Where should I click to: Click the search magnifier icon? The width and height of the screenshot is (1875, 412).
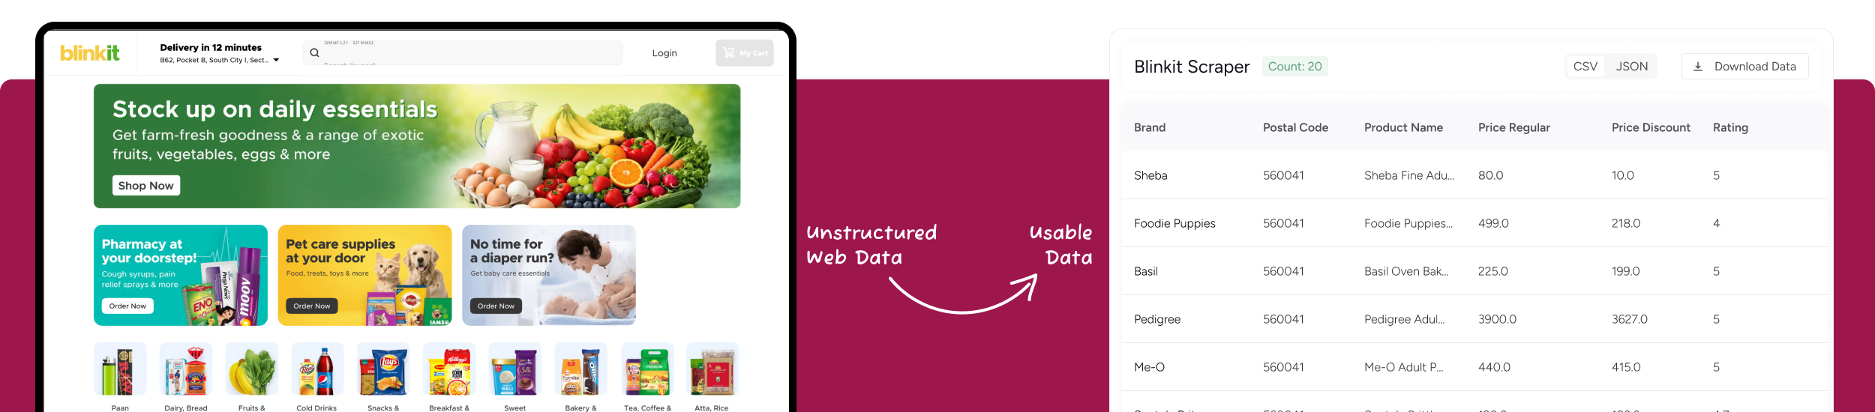315,53
